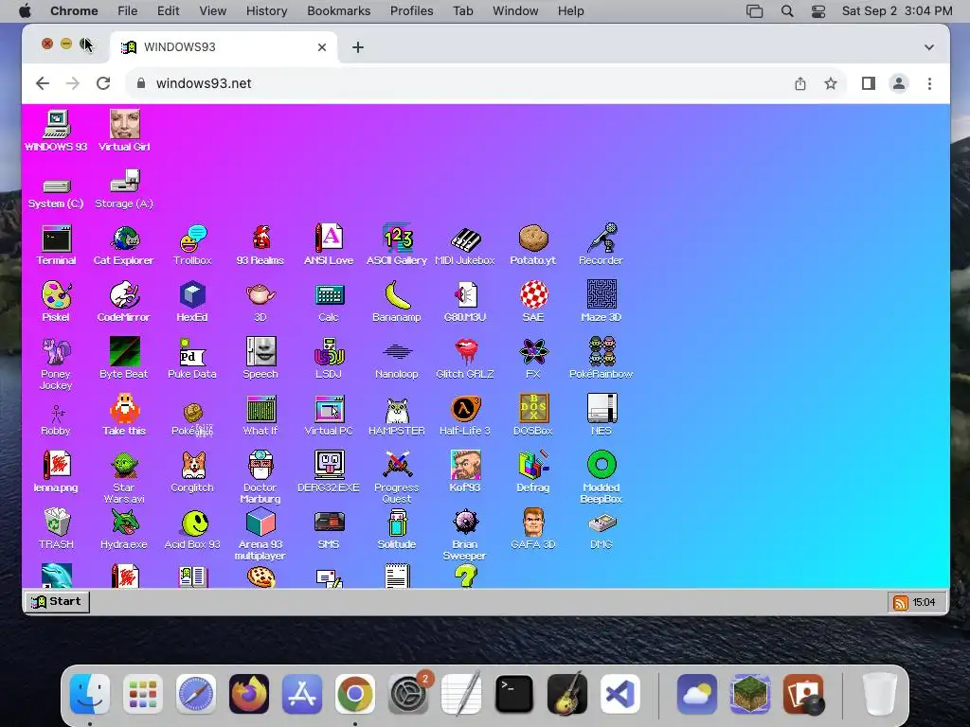This screenshot has width=970, height=727.
Task: Open the Chrome profile avatar button
Action: (899, 83)
